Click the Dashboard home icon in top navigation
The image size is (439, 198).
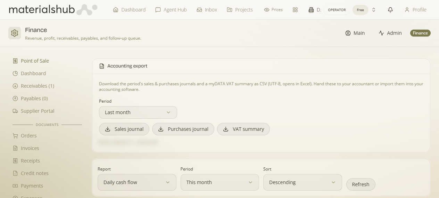coord(116,10)
